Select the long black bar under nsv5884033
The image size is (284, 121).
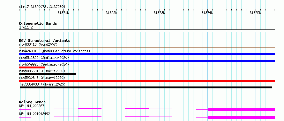146,87
